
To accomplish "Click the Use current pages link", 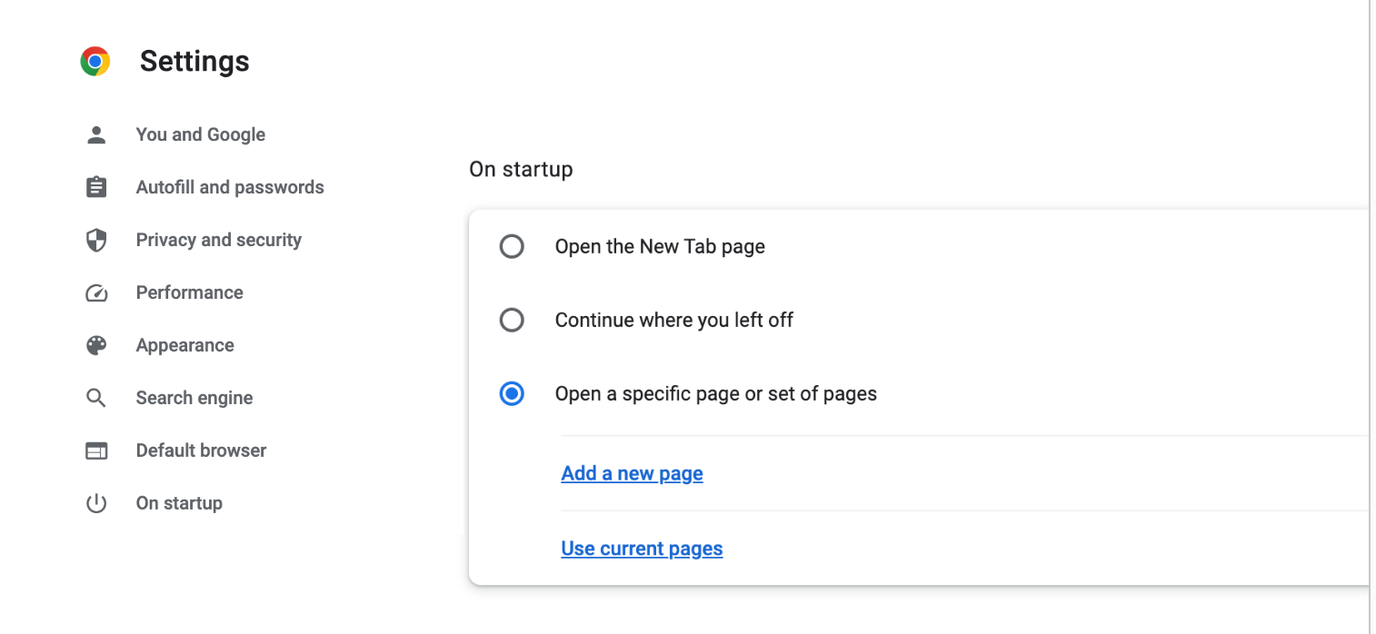I will tap(642, 549).
